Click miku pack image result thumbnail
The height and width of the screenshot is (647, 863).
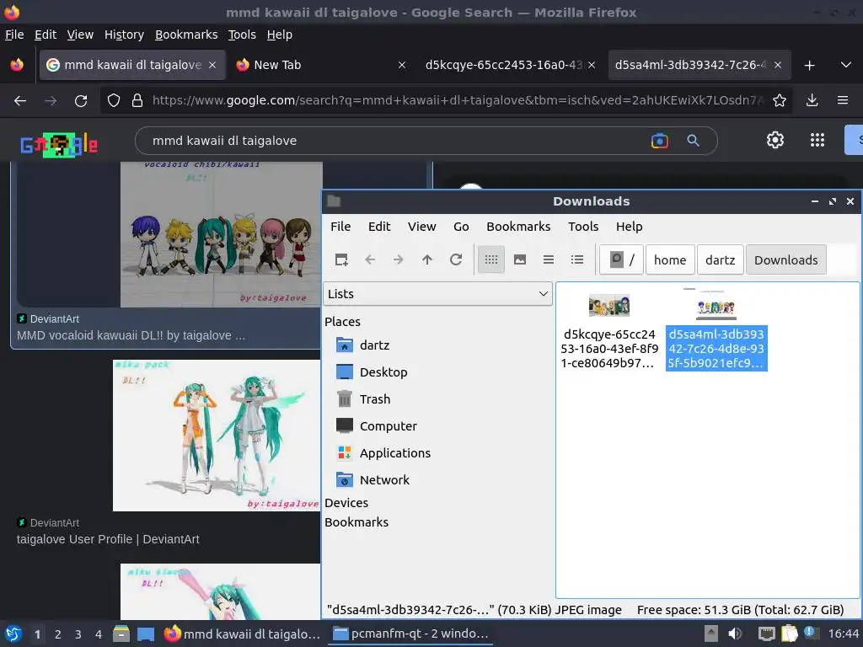[217, 436]
